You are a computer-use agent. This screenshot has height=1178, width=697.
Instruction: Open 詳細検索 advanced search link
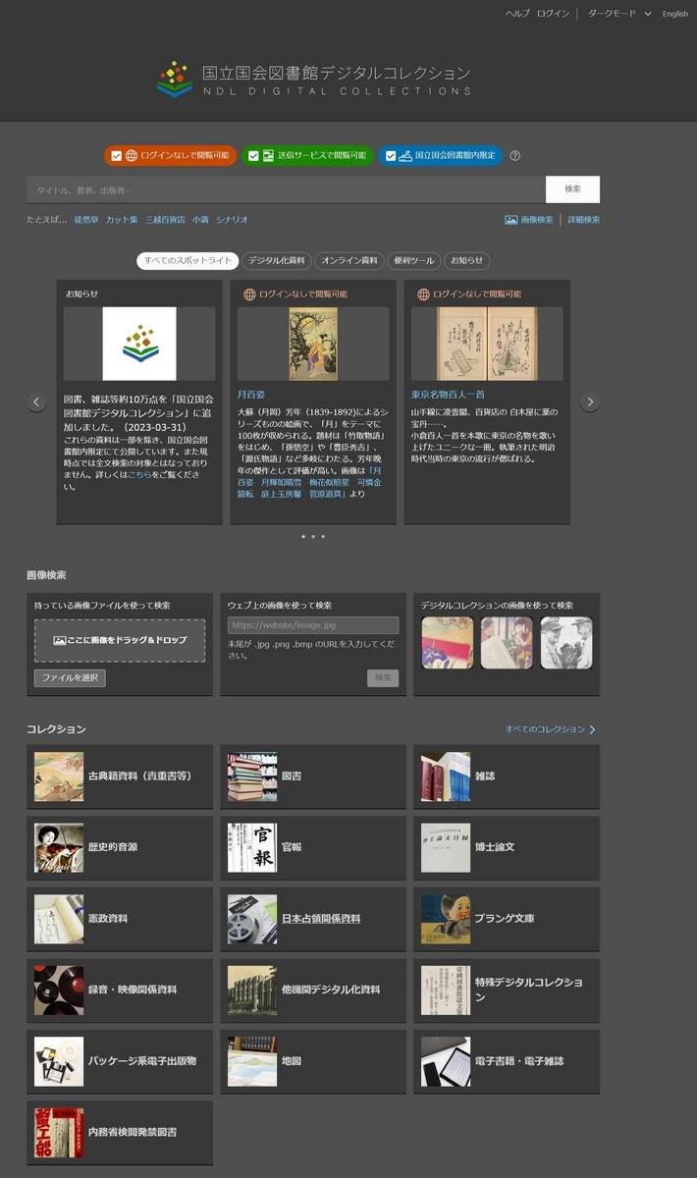pos(584,220)
